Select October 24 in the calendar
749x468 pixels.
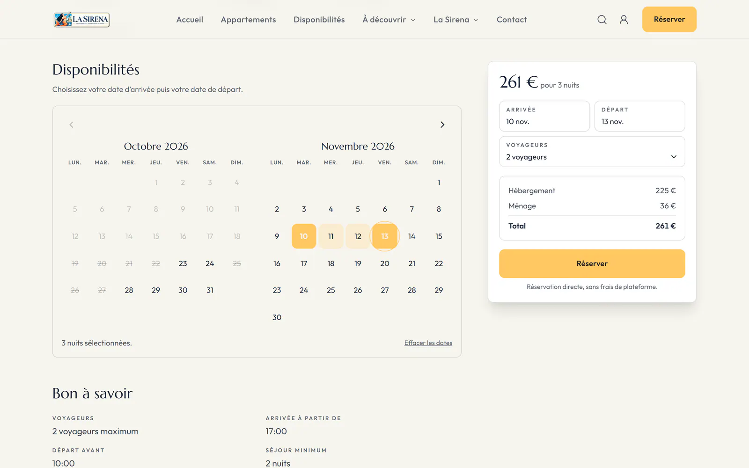tap(210, 263)
